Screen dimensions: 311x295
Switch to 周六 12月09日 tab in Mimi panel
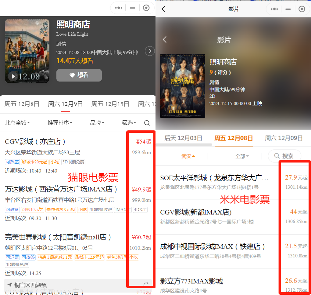tap(284, 138)
